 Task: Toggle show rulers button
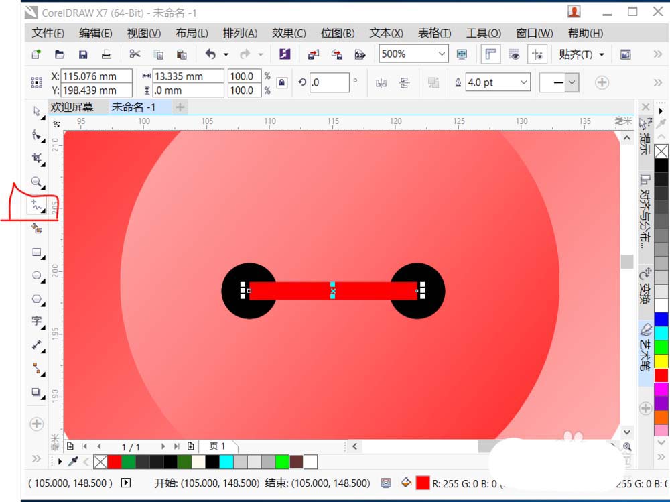[490, 54]
